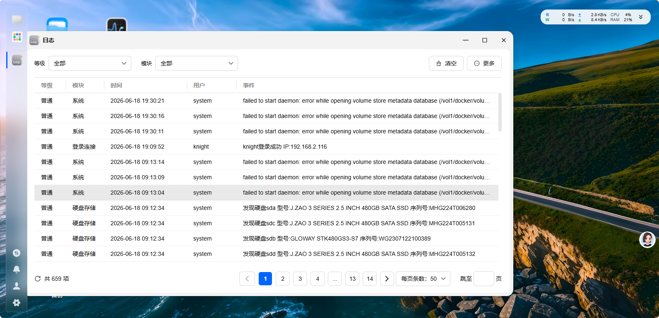Go to page 2 of the logs
Image resolution: width=659 pixels, height=318 pixels.
click(283, 279)
